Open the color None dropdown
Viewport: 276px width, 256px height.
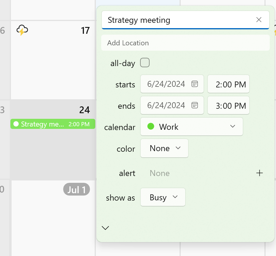tap(164, 148)
